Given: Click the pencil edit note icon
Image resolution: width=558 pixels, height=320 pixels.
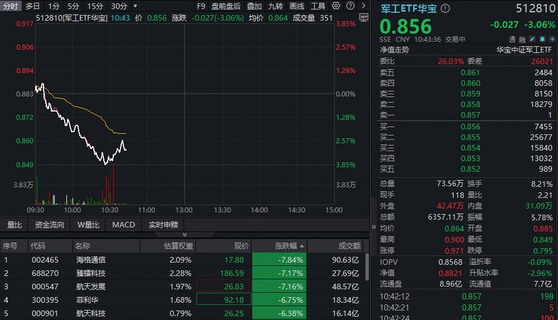Looking at the screenshot, I should pos(532,40).
